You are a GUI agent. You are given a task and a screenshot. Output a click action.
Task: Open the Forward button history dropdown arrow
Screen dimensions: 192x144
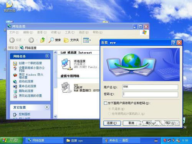pos(37,40)
